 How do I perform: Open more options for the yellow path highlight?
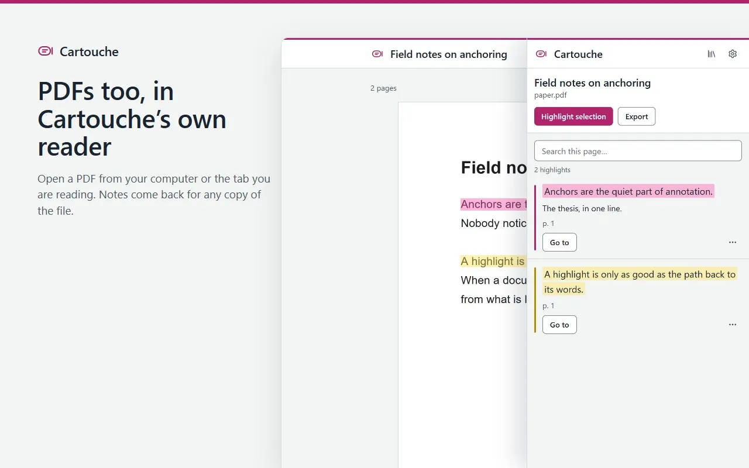click(733, 325)
